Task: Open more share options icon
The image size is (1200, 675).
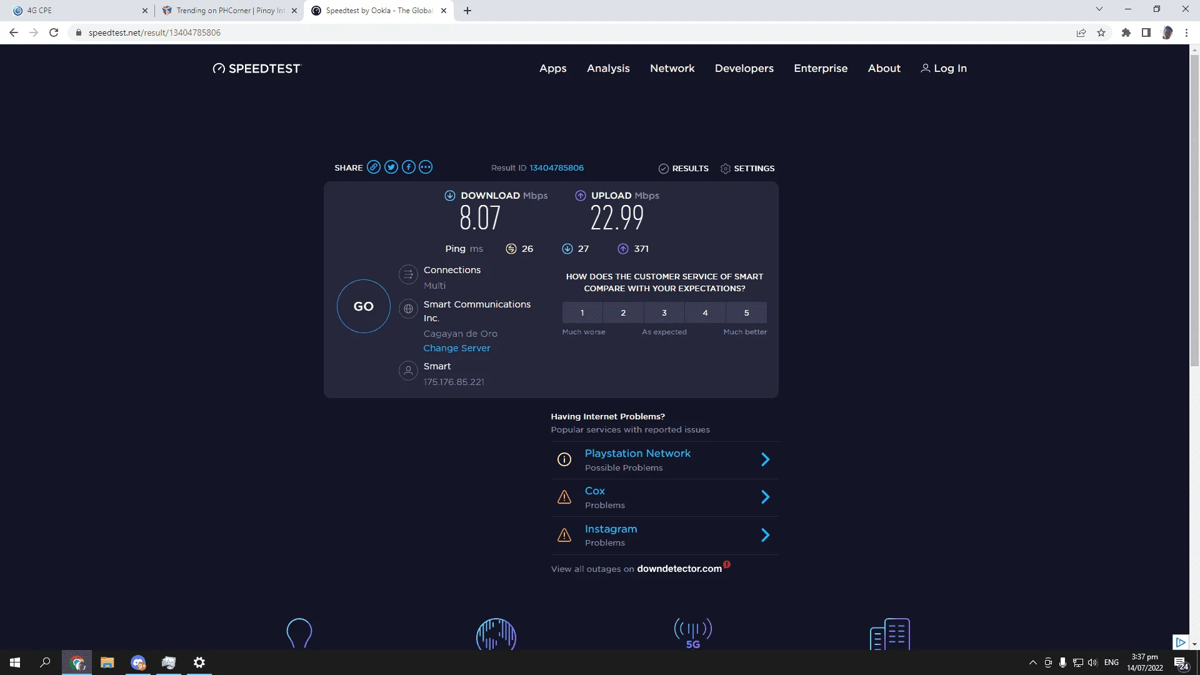Action: pyautogui.click(x=426, y=167)
